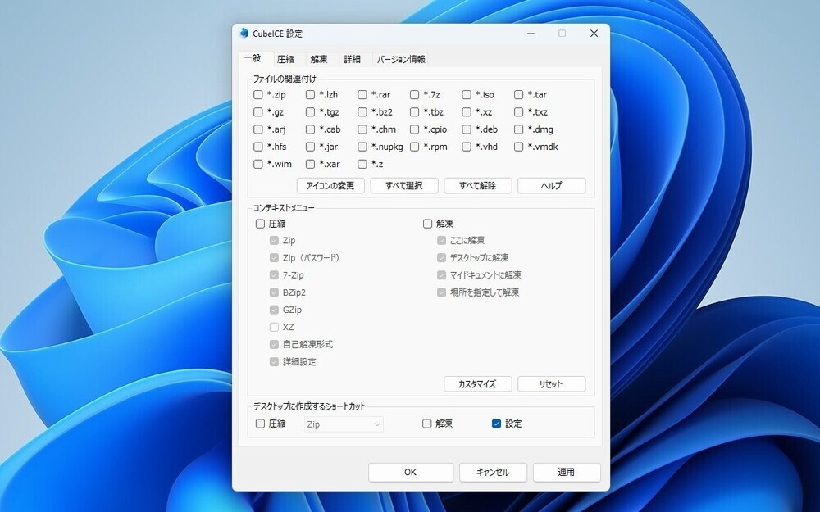The image size is (820, 512).
Task: Enable the *.hfs checkbox
Action: click(x=257, y=147)
